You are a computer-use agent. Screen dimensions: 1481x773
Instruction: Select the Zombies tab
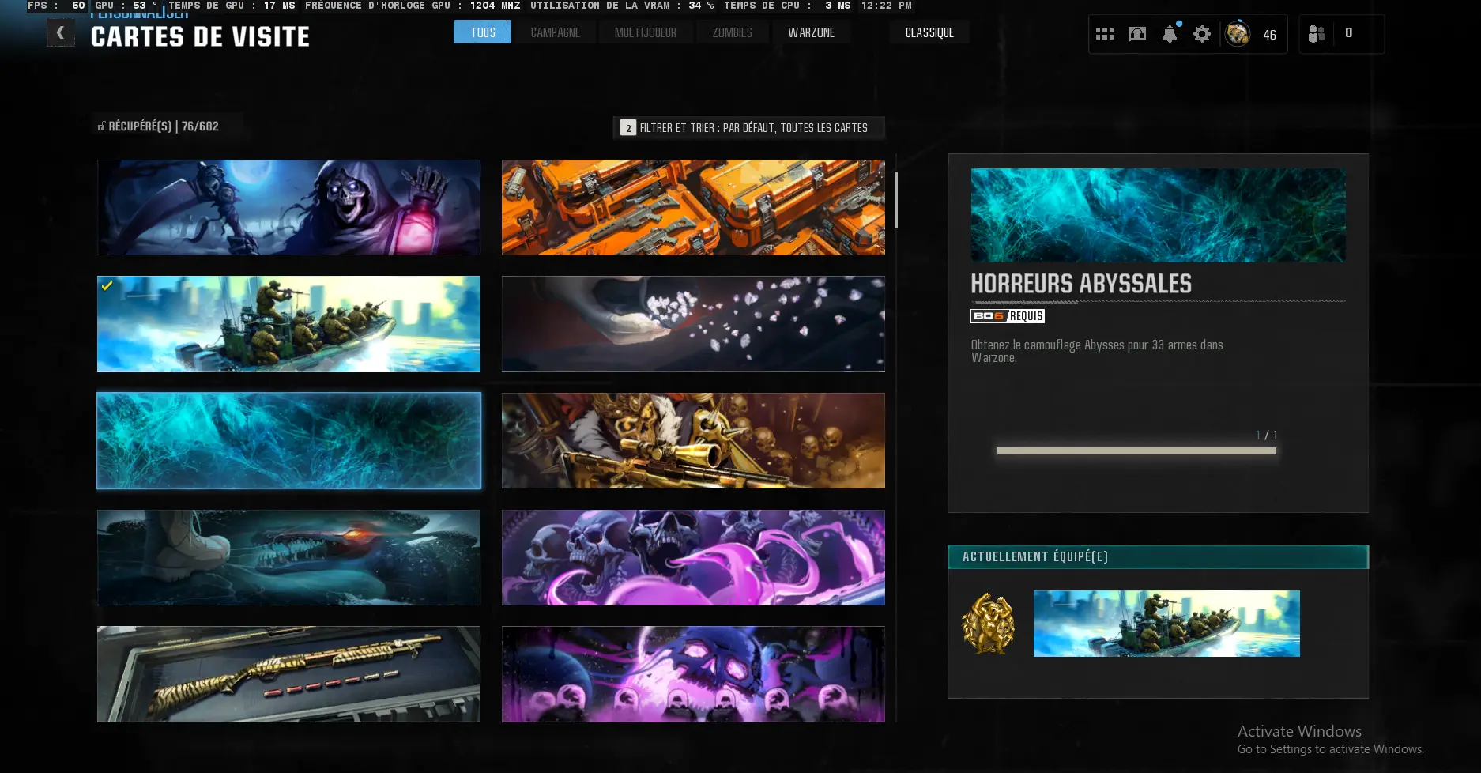pos(732,32)
